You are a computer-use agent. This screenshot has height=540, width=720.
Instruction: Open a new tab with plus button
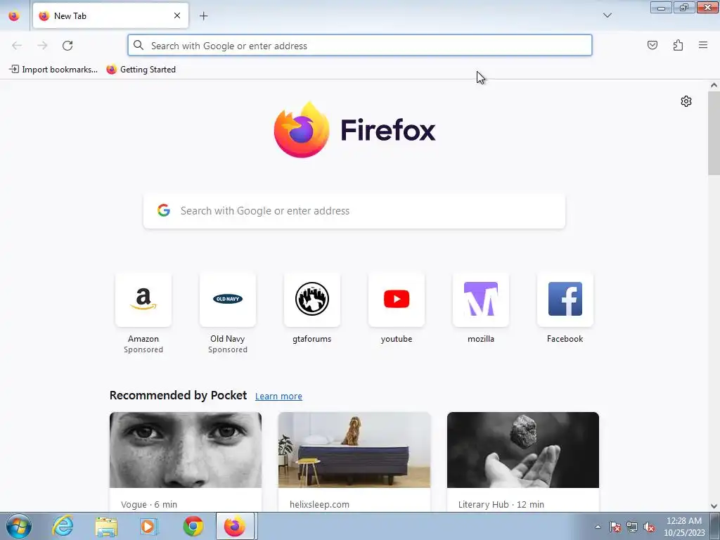(x=203, y=16)
